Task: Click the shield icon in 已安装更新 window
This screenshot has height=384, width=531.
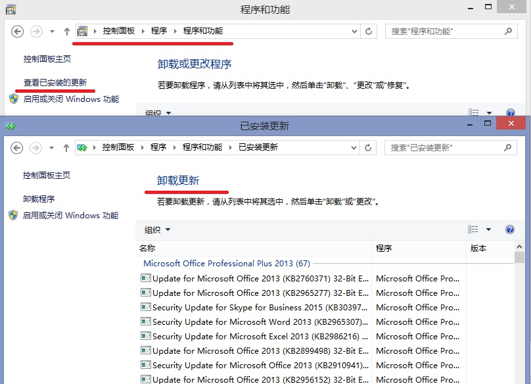Action: click(13, 215)
